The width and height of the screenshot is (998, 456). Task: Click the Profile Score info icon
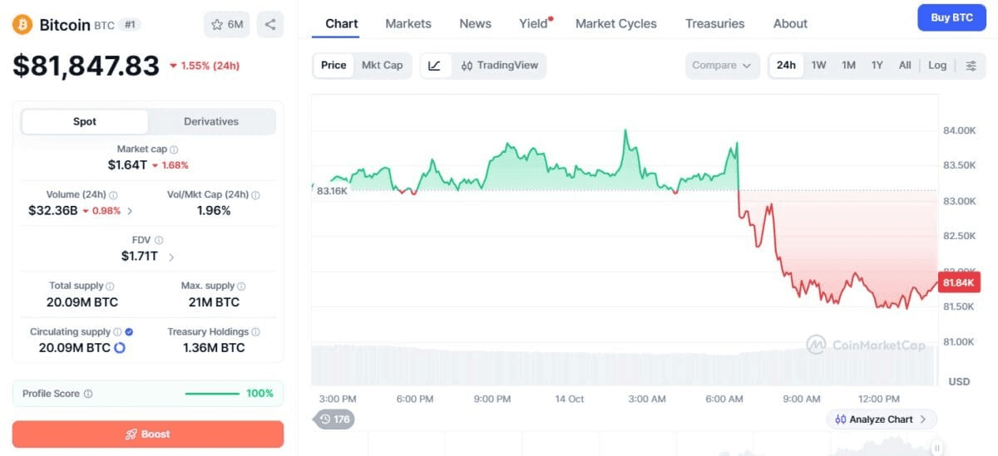(x=88, y=394)
